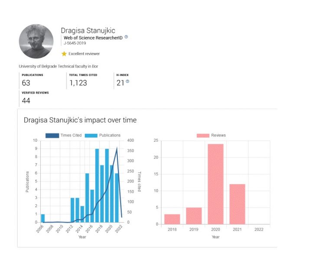Screen dimensions: 333x257
Task: Click the 2006 publications bar
Action: (42, 218)
